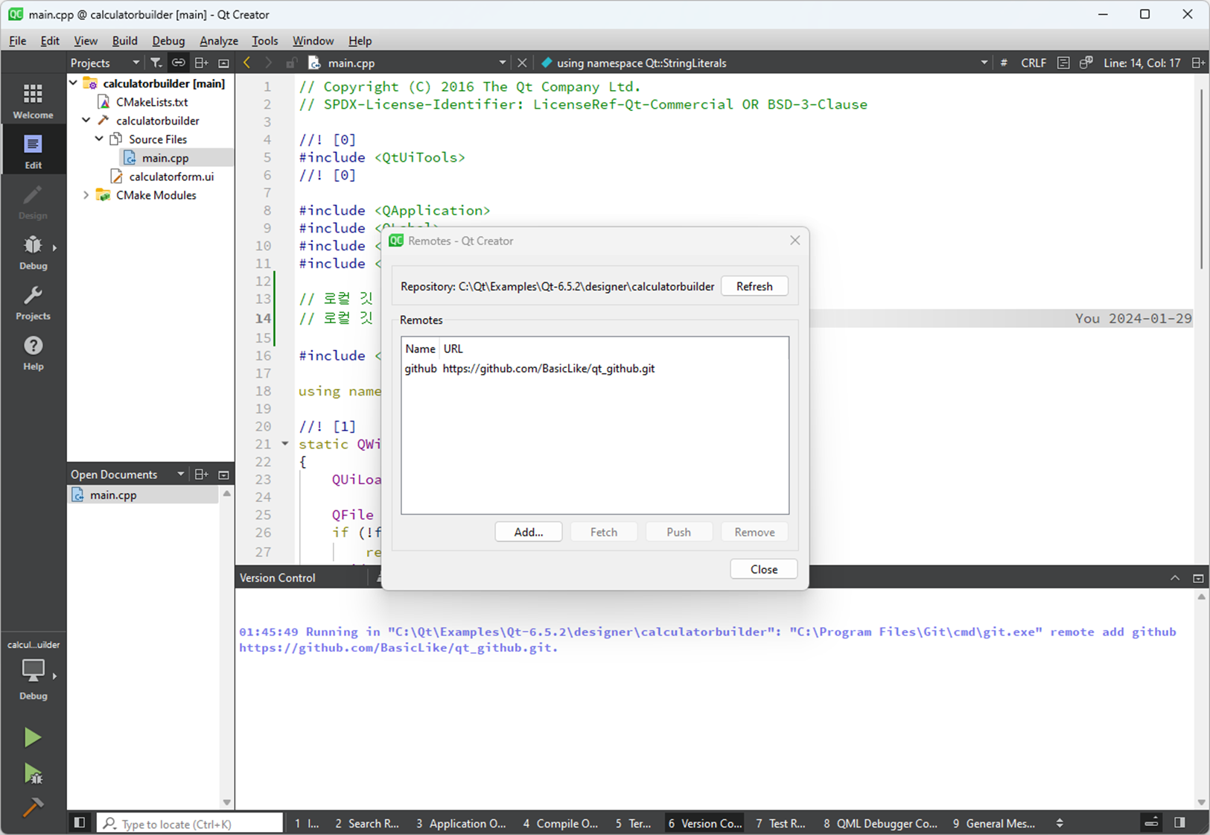Screen dimensions: 1210x835
Task: Open the Open Documents view dropdown
Action: [x=180, y=474]
